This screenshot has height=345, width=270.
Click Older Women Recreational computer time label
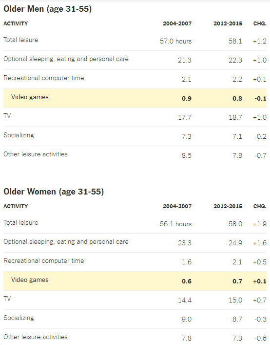(x=44, y=261)
